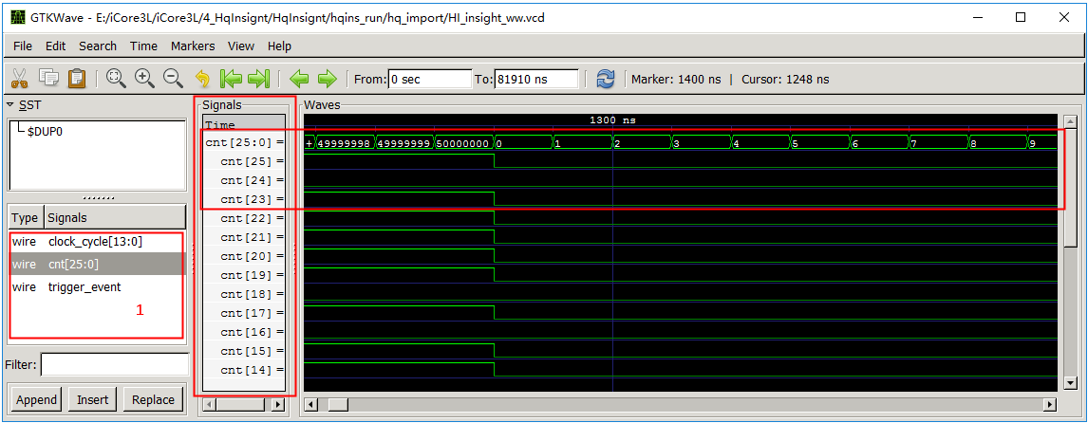This screenshot has height=423, width=1088.
Task: Zoom out using the minus magnifier
Action: tap(173, 79)
